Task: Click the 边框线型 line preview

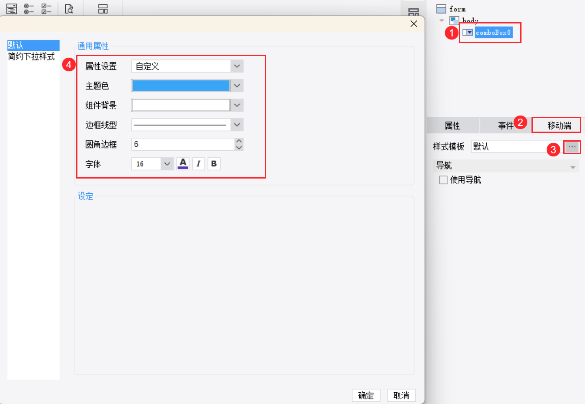Action: click(181, 125)
